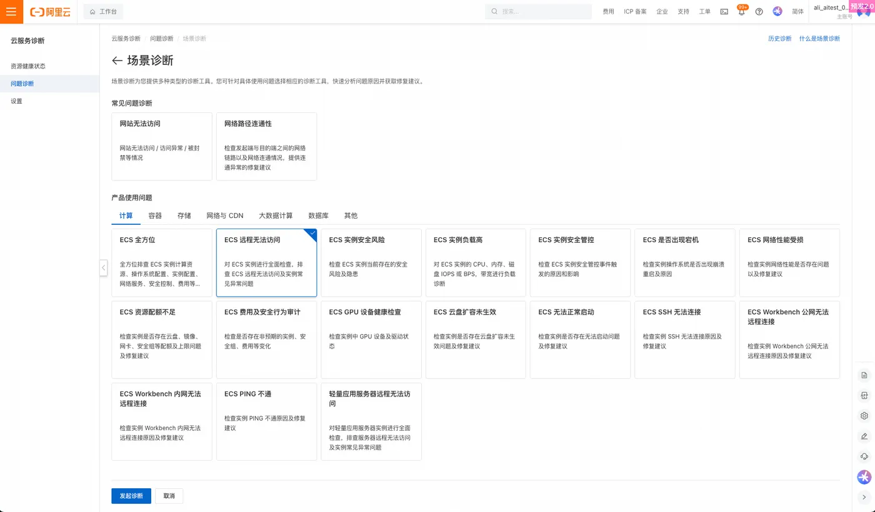
Task: Select the ECS 实例安全管控 card
Action: coord(581,263)
